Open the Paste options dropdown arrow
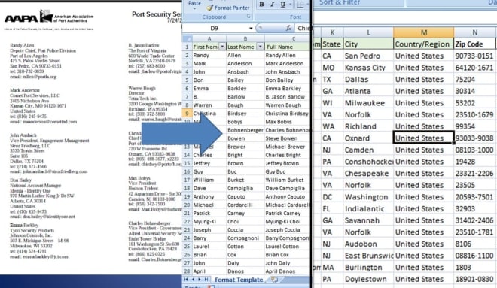The image size is (497, 288). coord(194,8)
